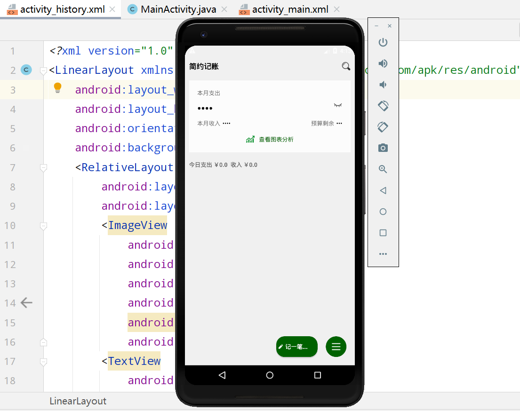Lower emulator volume with volume down icon

pyautogui.click(x=383, y=85)
